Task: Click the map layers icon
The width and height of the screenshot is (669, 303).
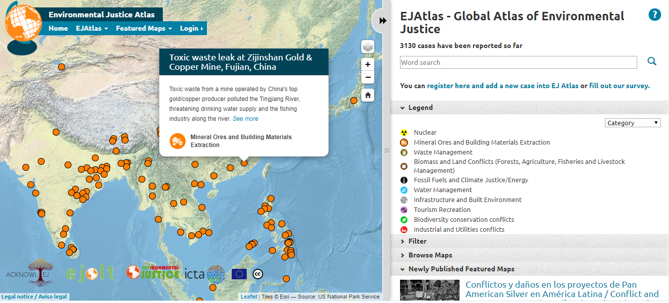Action: coord(367,47)
